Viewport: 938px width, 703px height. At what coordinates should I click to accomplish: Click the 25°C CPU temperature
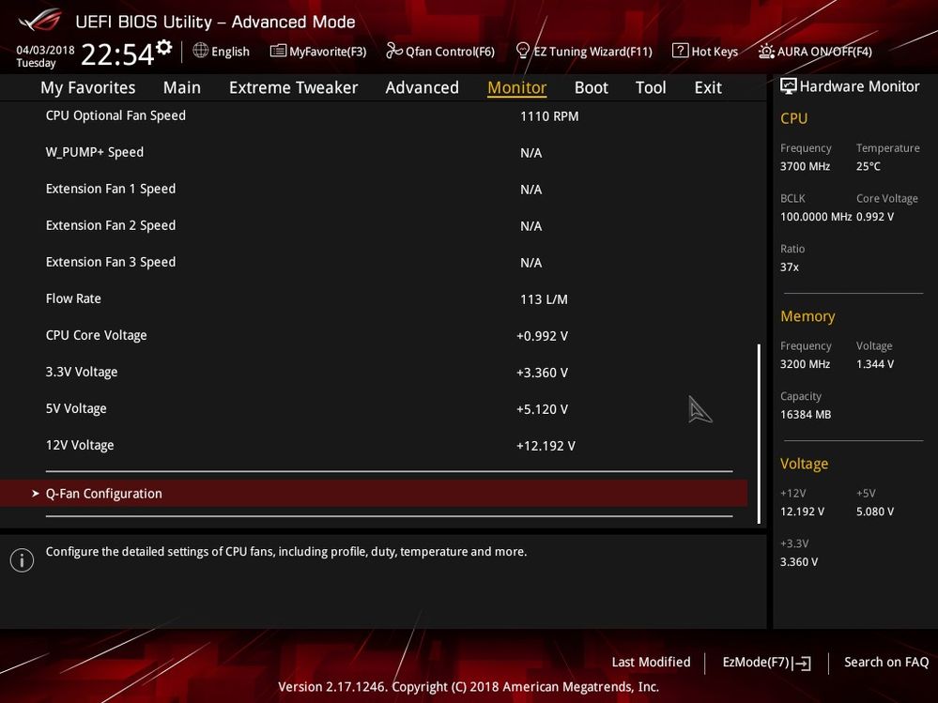click(x=868, y=166)
